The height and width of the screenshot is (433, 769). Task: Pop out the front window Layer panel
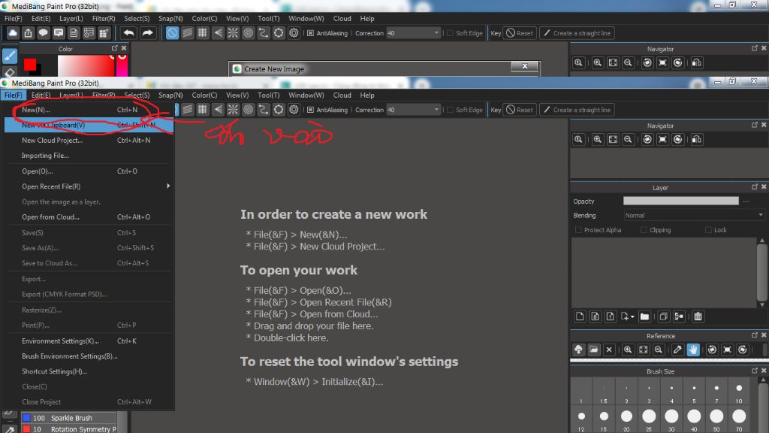point(754,187)
